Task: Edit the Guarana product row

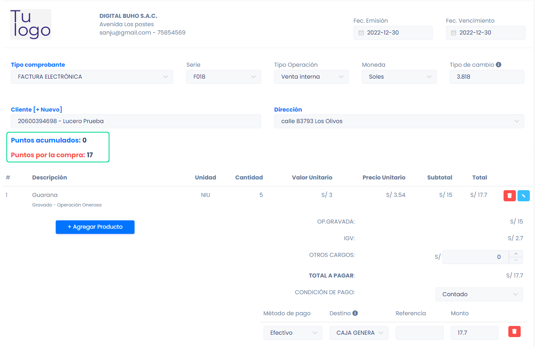Action: tap(523, 196)
